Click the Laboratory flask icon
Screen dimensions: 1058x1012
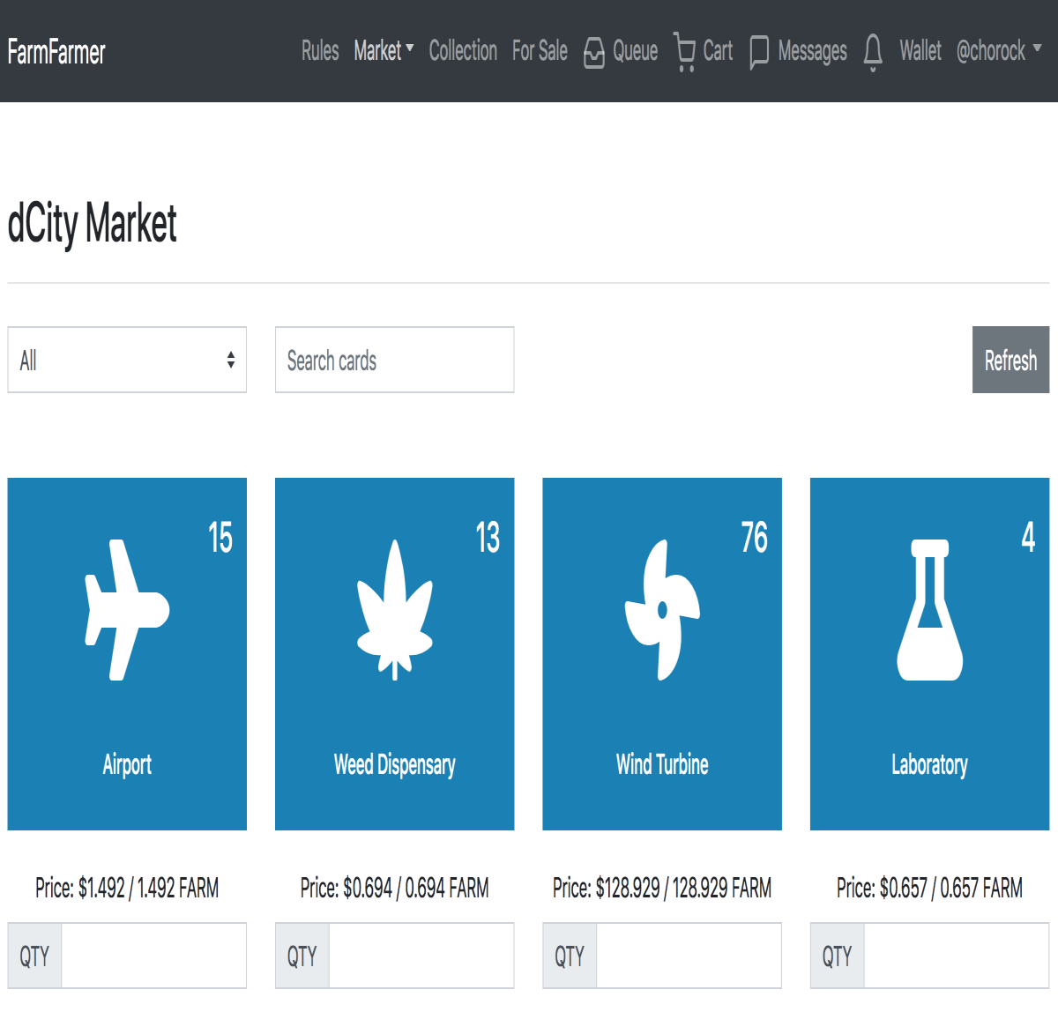pos(929,610)
